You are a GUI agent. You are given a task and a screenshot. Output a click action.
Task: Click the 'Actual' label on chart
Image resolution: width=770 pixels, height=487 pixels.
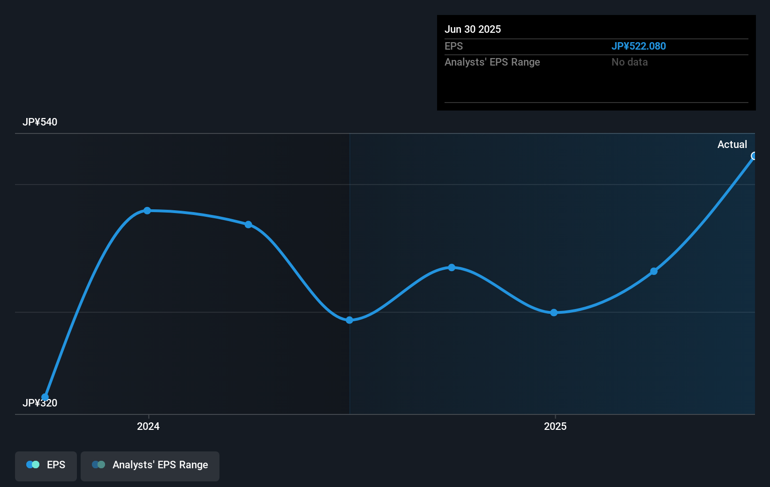pyautogui.click(x=732, y=145)
